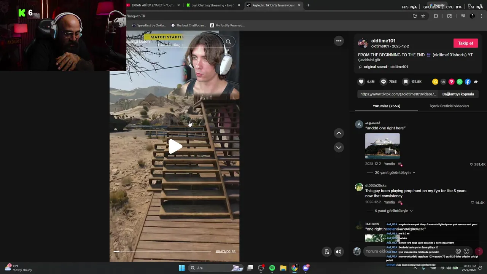Share the video to Facebook
This screenshot has width=487, height=274.
pos(468,82)
